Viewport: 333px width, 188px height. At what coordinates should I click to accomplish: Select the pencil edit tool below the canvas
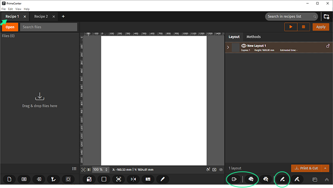(x=163, y=179)
